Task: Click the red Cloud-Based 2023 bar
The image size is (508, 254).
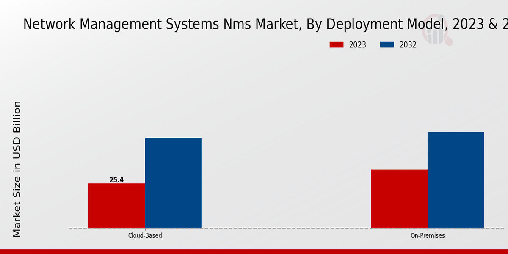Action: pos(116,206)
